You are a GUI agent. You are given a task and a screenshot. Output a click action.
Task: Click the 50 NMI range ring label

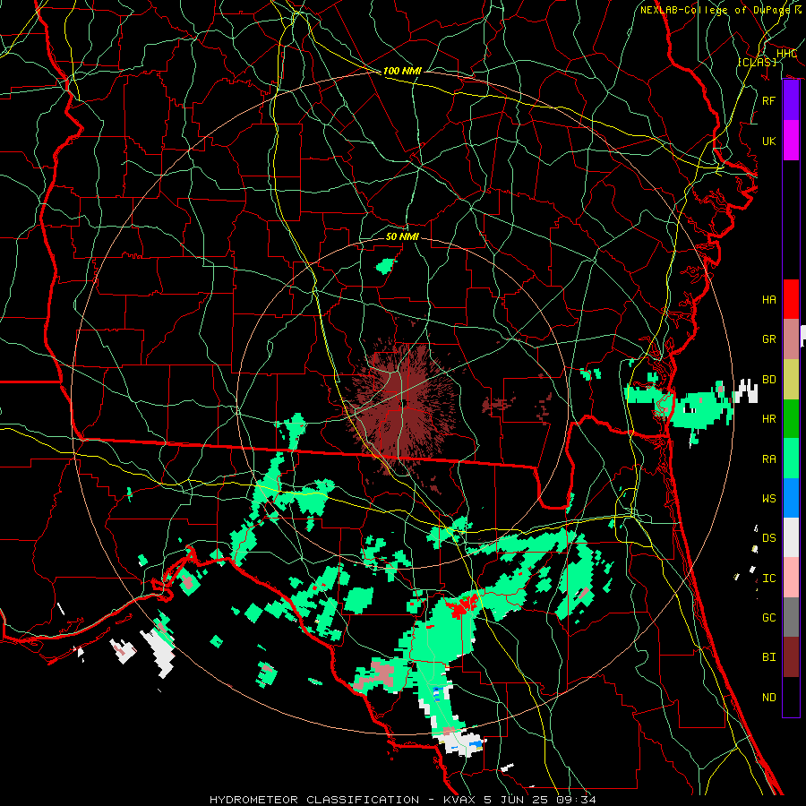[x=402, y=236]
